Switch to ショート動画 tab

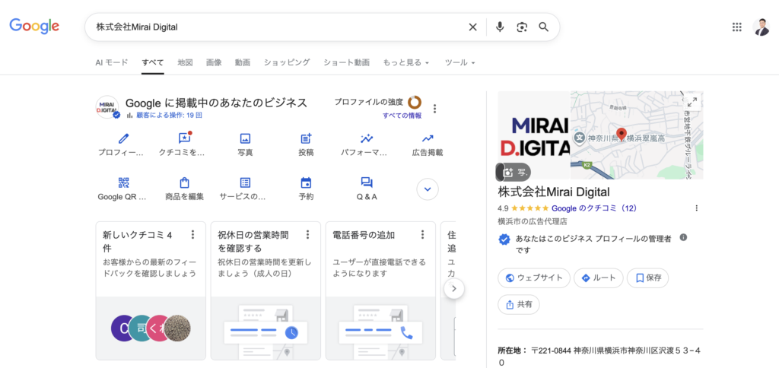pos(346,62)
